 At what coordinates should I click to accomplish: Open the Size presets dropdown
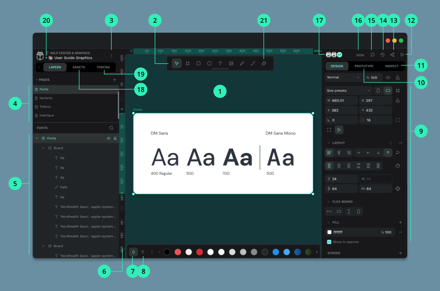click(348, 91)
